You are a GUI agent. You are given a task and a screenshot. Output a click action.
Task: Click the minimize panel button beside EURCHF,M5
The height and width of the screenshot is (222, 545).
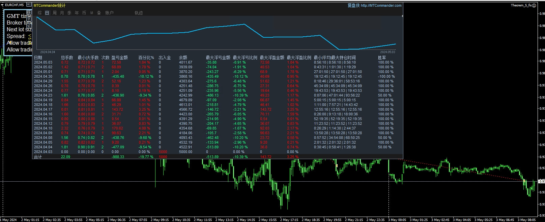click(29, 5)
